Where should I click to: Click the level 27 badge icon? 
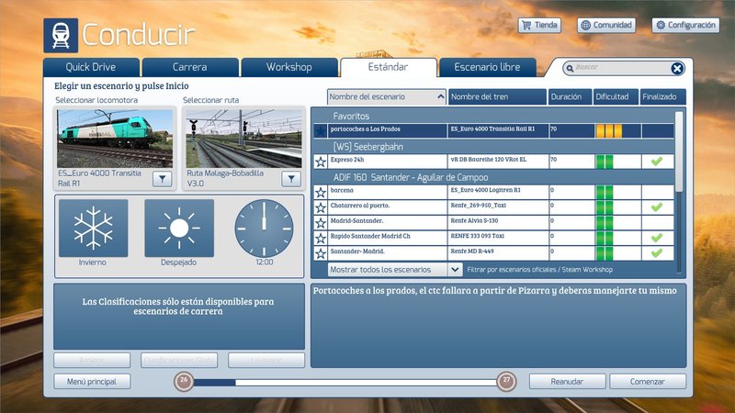point(506,381)
